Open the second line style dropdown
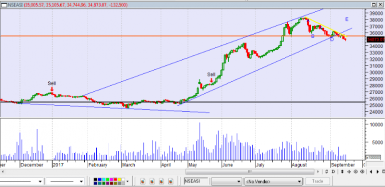 pos(81,181)
